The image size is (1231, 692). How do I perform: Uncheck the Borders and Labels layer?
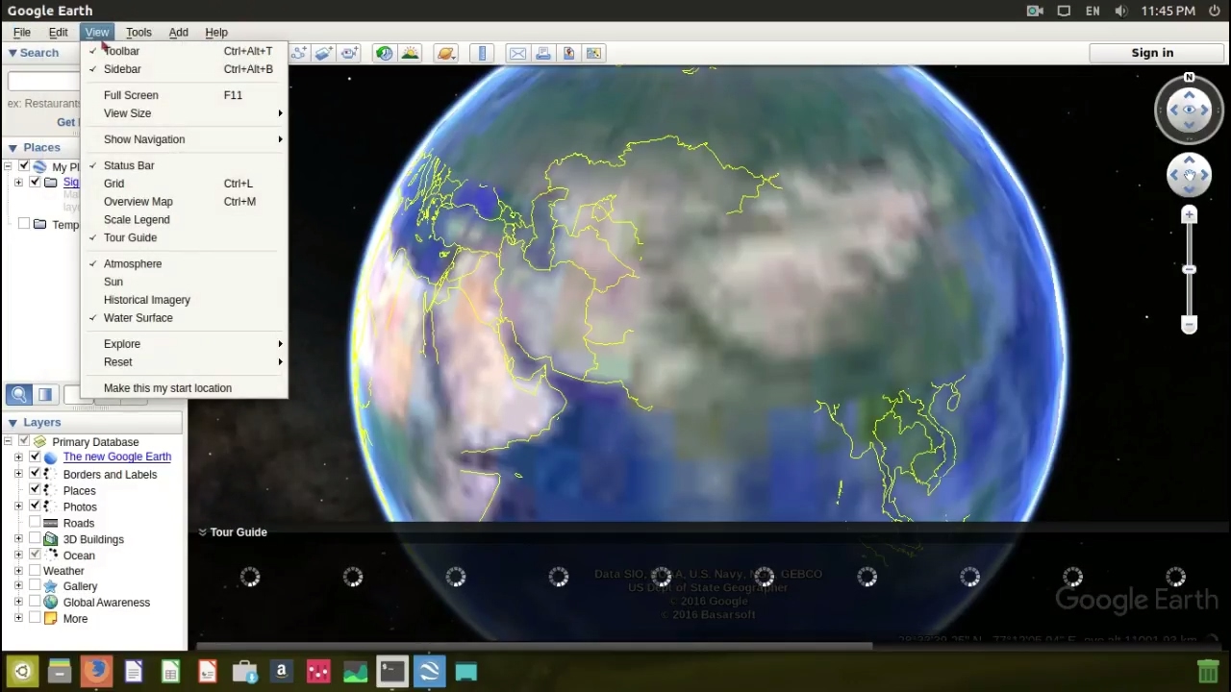pyautogui.click(x=35, y=474)
